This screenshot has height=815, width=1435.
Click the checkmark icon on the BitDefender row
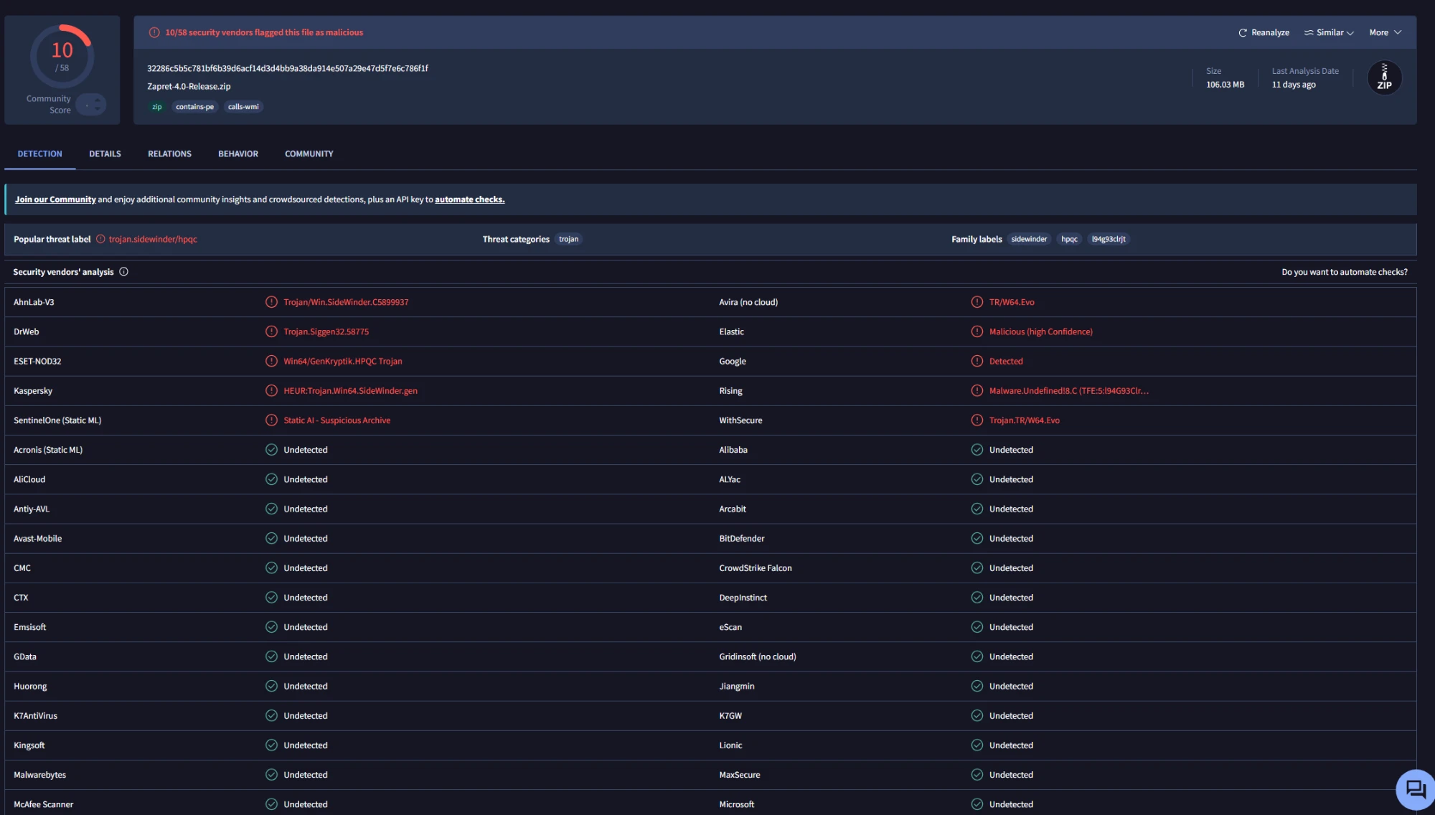coord(977,538)
